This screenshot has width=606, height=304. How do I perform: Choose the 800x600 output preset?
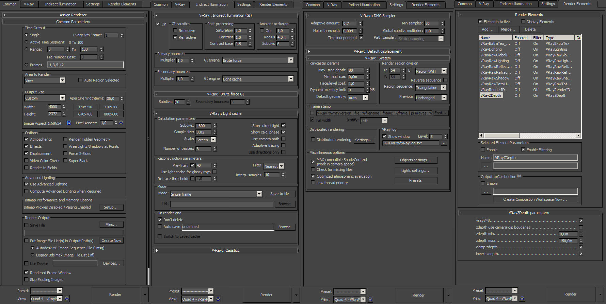pos(111,114)
